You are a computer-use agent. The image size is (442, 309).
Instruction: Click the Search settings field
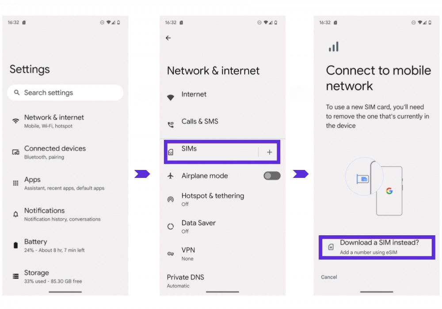[65, 93]
